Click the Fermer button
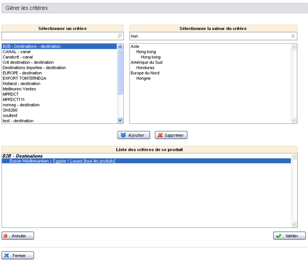Screen dimensions: 308x262 17,256
